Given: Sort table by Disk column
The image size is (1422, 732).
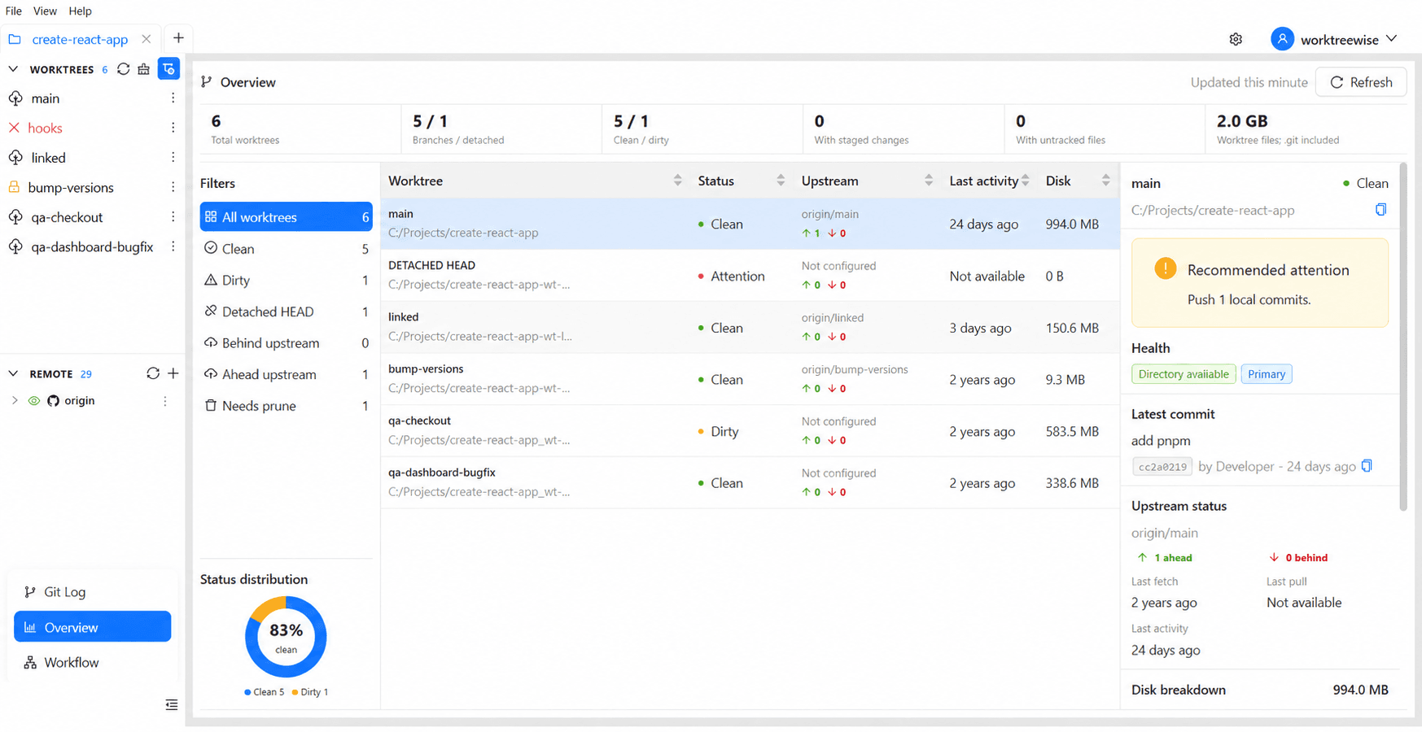Looking at the screenshot, I should coord(1105,181).
